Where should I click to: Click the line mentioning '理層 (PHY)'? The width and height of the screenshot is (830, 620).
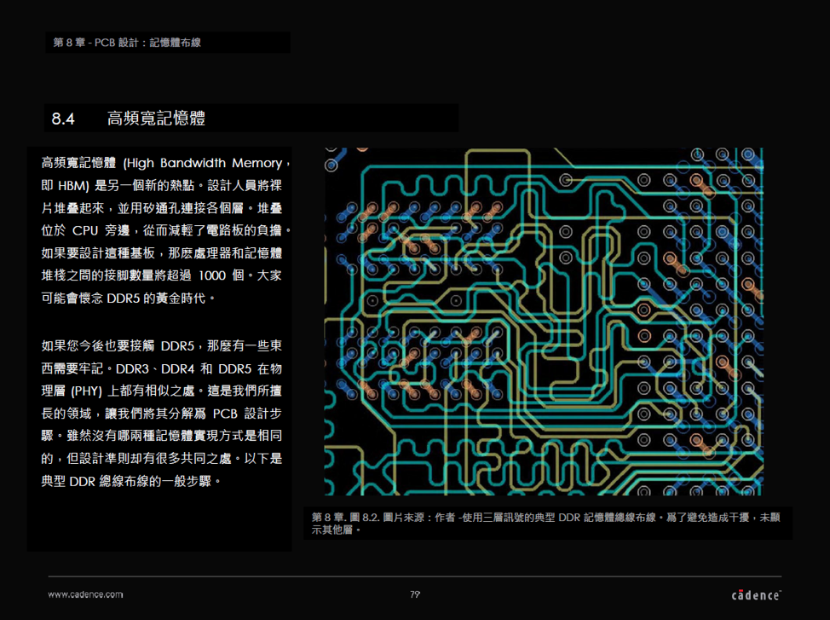[161, 391]
